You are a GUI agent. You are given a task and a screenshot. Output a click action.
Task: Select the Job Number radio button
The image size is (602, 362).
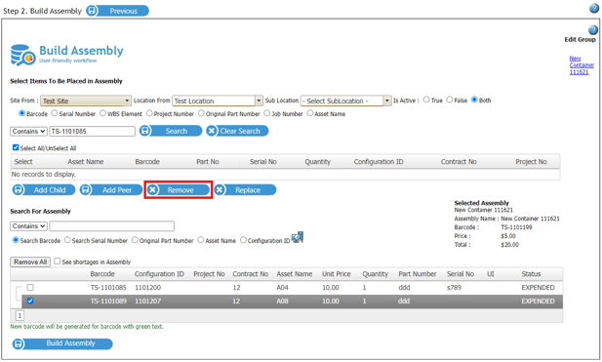(x=267, y=113)
